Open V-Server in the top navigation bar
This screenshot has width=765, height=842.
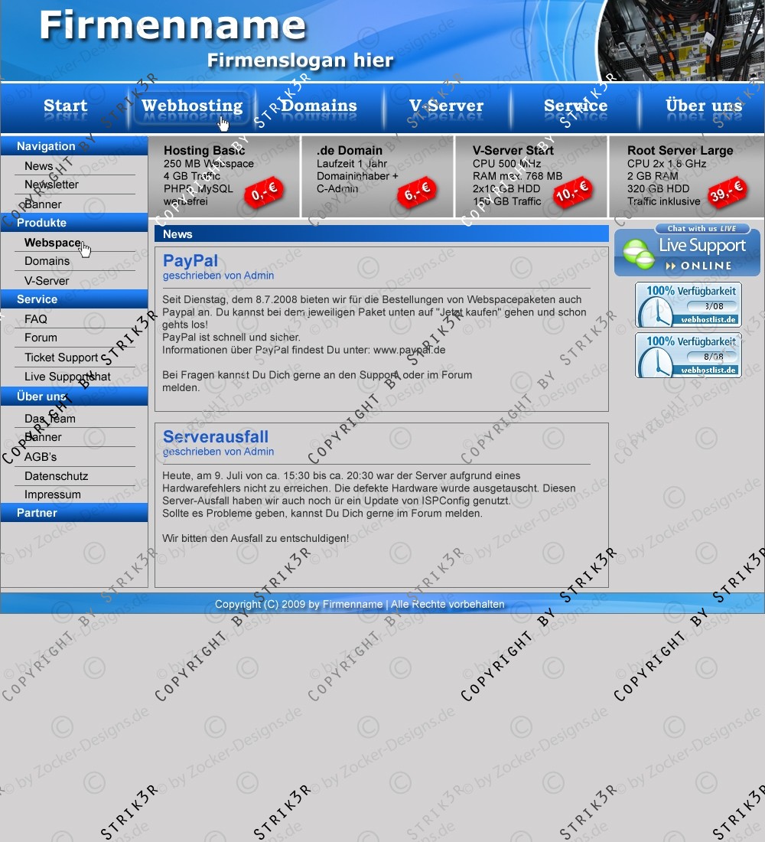coord(446,106)
